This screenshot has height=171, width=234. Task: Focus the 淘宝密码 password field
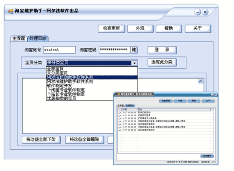point(115,50)
